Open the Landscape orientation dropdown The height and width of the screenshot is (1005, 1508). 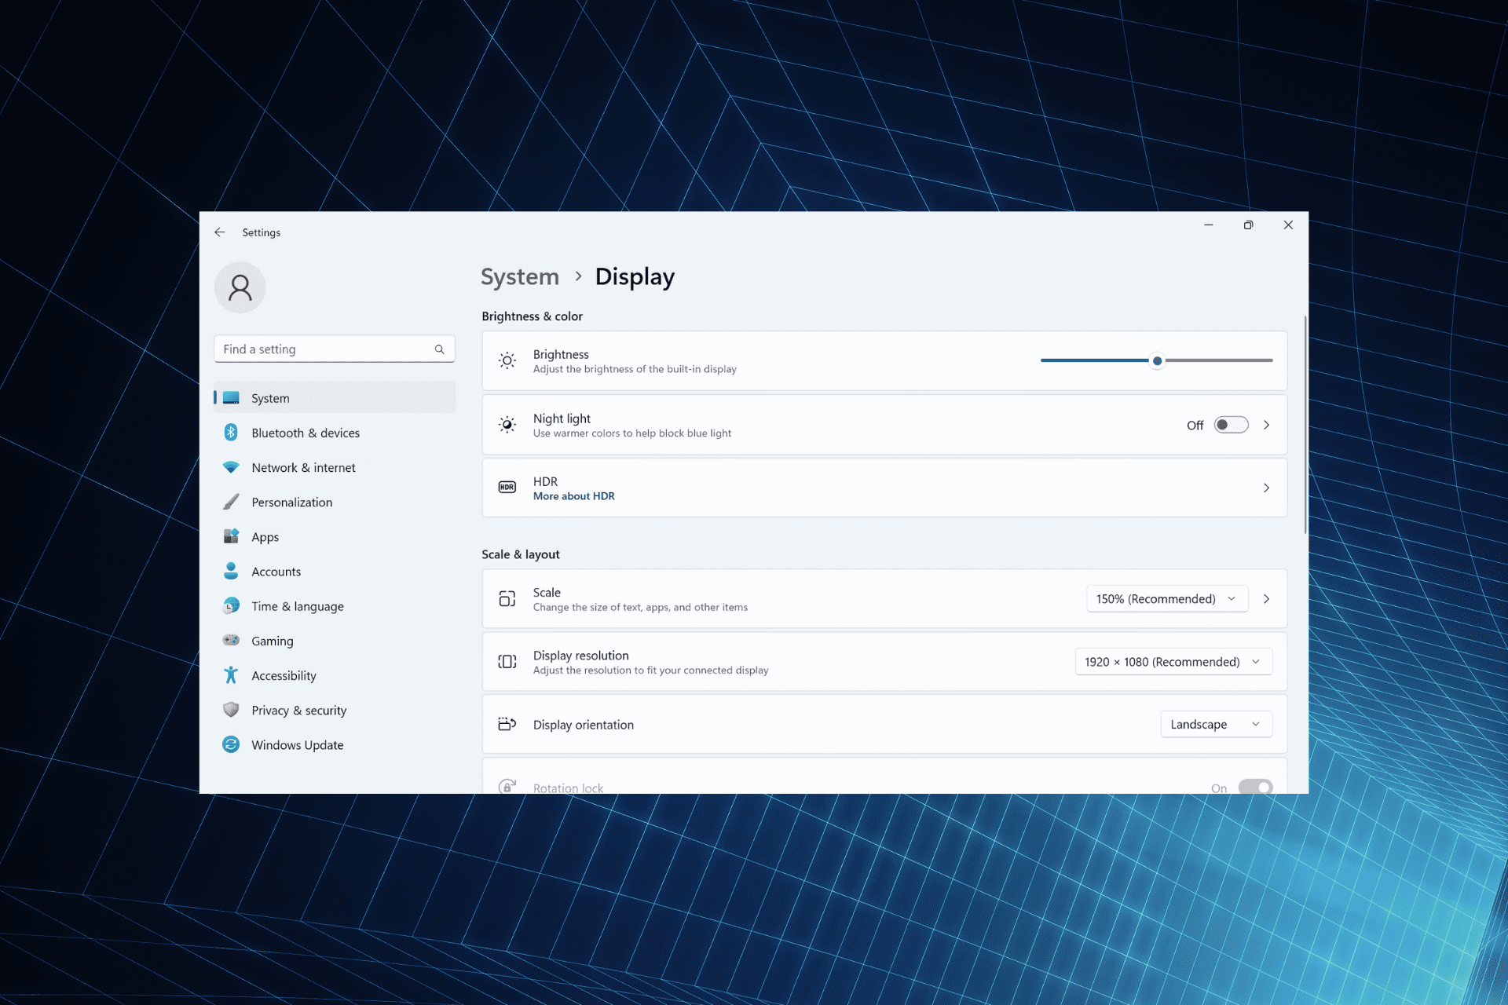tap(1215, 724)
